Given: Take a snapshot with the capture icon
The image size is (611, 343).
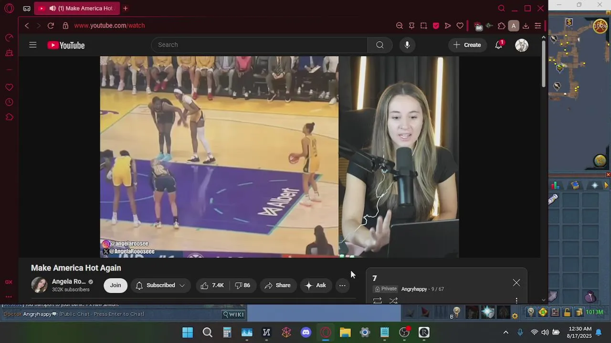Looking at the screenshot, I should click(423, 26).
